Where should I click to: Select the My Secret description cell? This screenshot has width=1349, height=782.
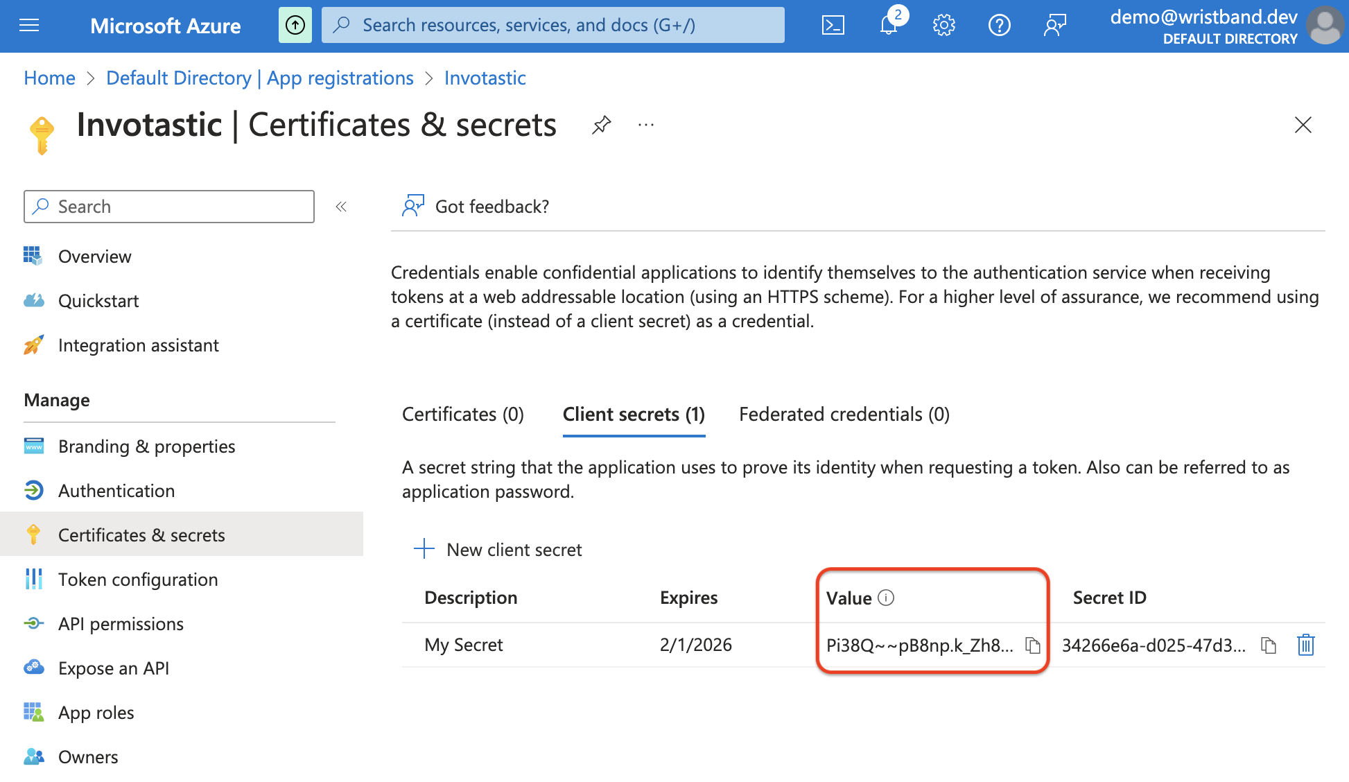click(464, 645)
